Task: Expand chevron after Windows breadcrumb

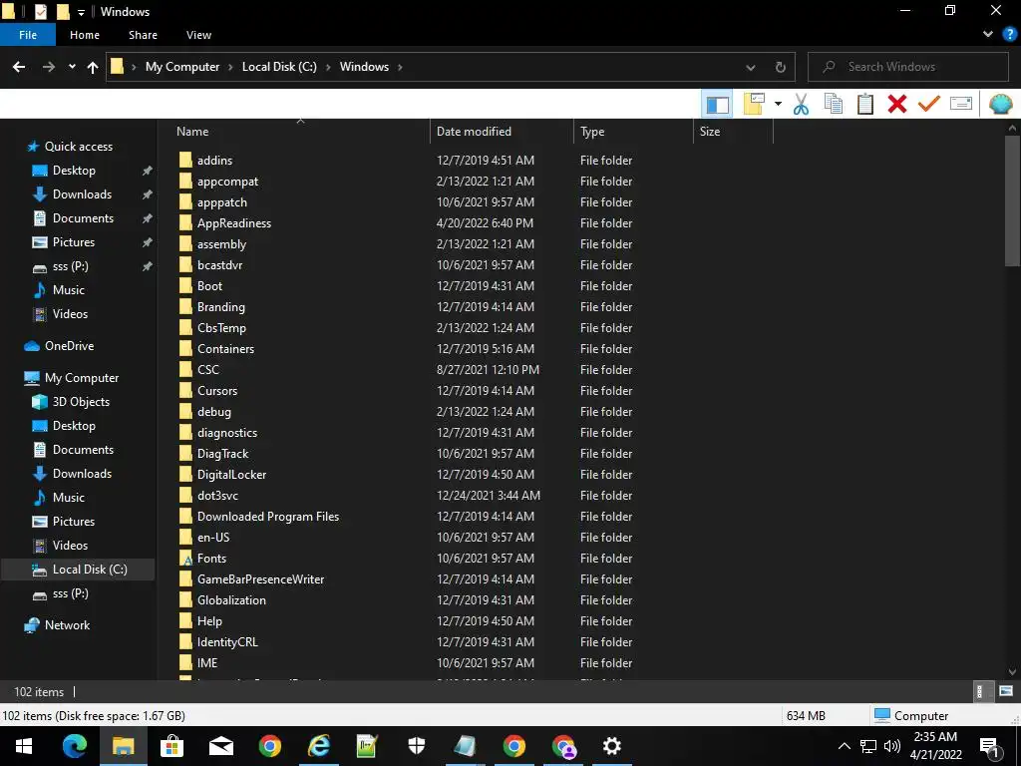Action: coord(400,67)
